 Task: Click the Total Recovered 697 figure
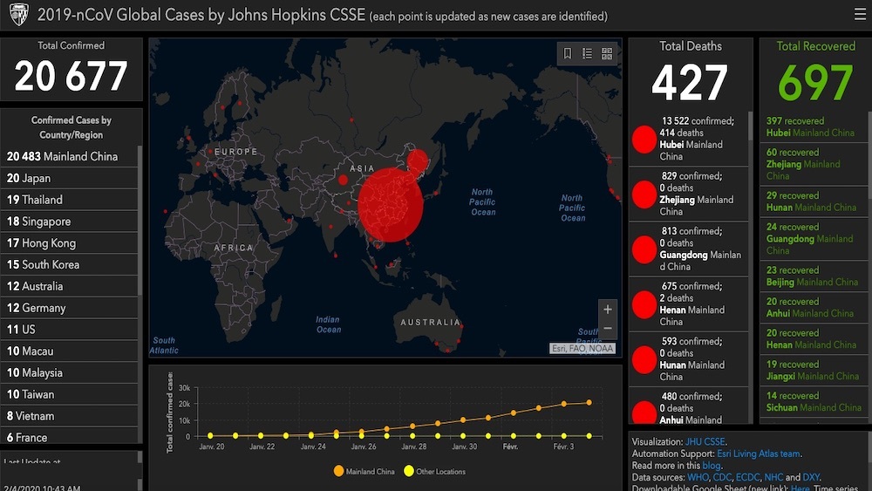pyautogui.click(x=815, y=82)
